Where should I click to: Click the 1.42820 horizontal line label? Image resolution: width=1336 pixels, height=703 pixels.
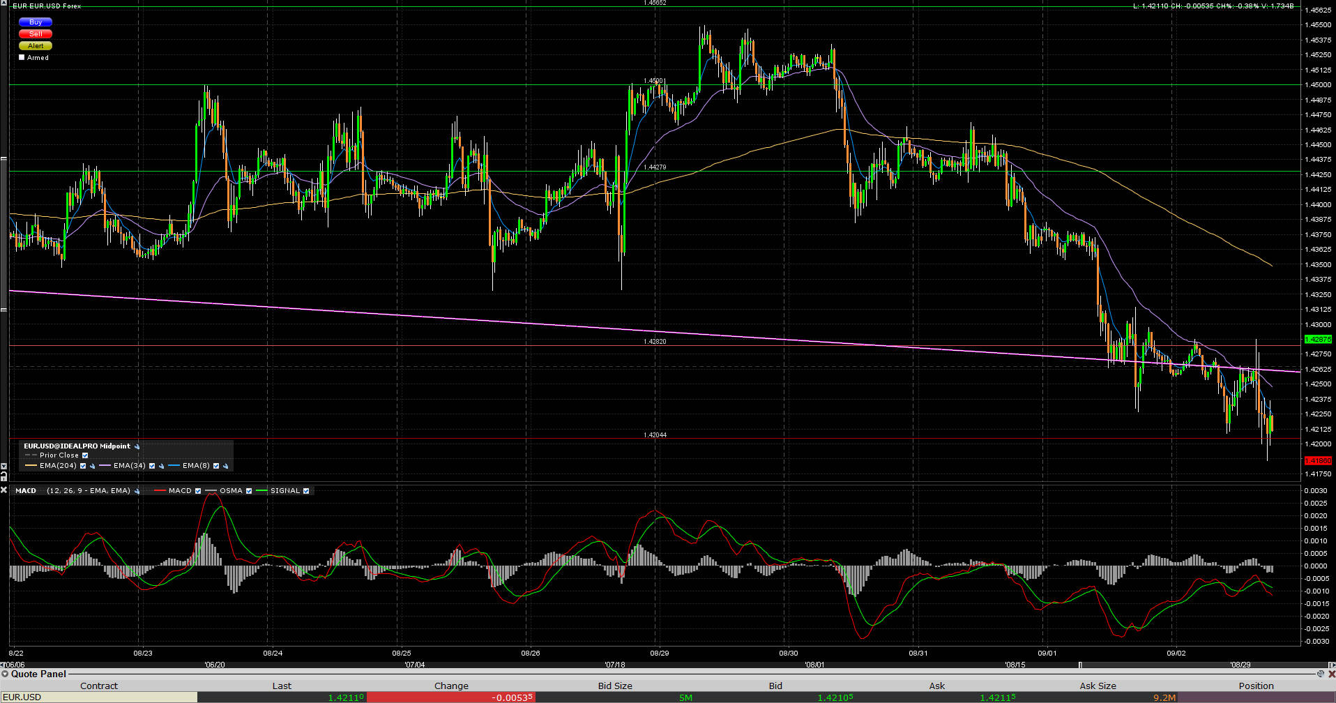point(655,342)
